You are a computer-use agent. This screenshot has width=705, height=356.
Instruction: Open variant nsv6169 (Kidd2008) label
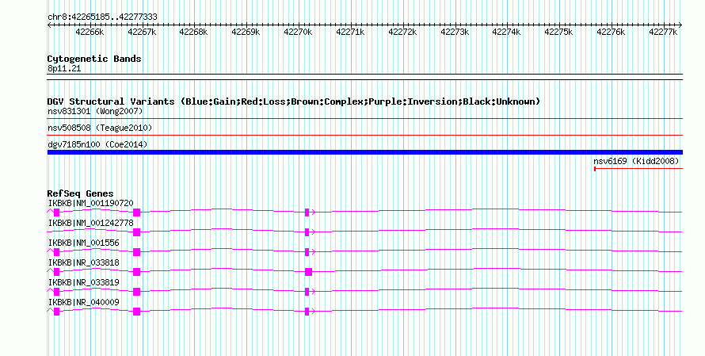(x=636, y=161)
